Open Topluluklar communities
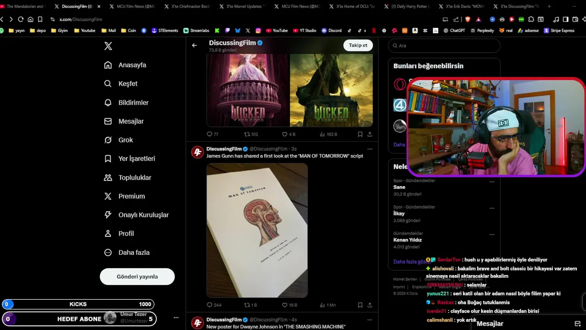 pos(128,177)
